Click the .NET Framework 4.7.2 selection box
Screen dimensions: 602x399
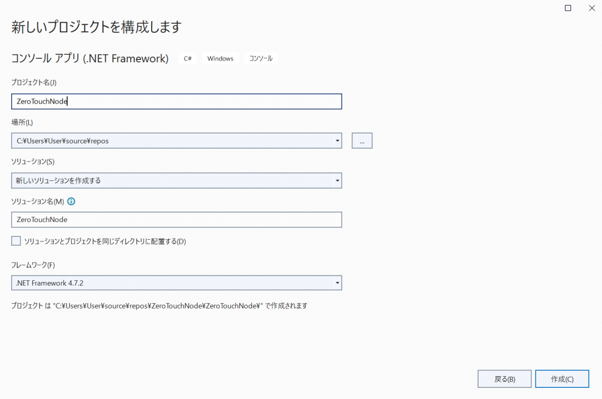[176, 283]
